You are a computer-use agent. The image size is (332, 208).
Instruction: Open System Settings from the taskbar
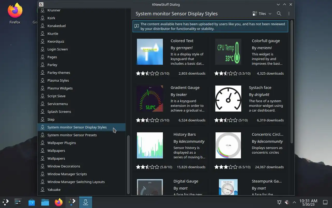pyautogui.click(x=18, y=202)
